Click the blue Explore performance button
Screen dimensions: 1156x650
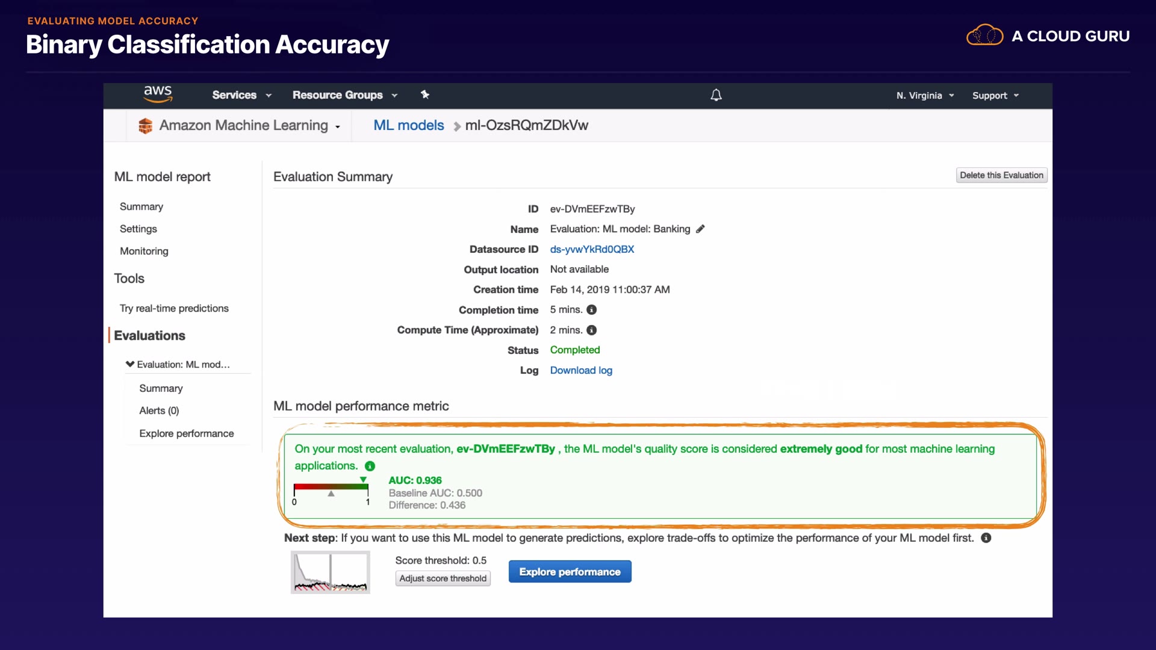point(570,572)
